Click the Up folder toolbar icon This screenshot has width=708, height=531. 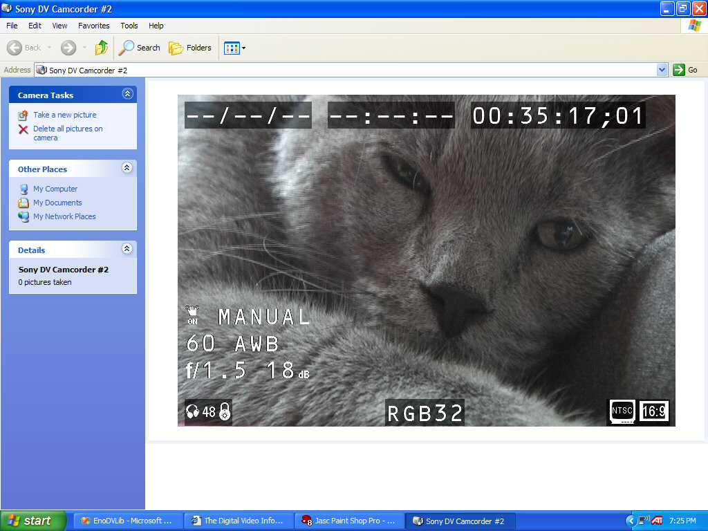(102, 48)
